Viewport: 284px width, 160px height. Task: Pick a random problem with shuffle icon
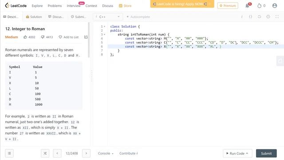coord(45,153)
